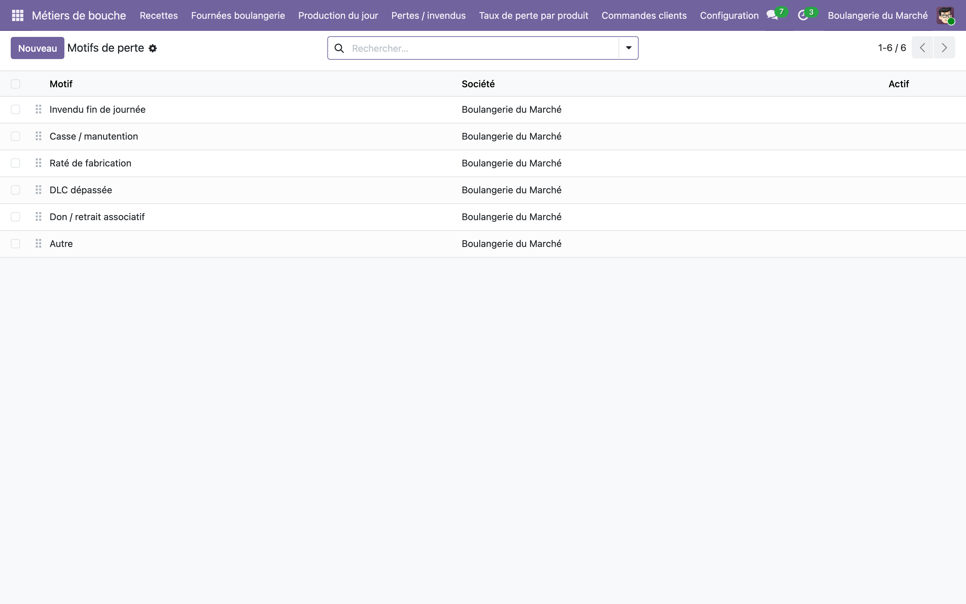Click the Nouveau button

coord(38,48)
